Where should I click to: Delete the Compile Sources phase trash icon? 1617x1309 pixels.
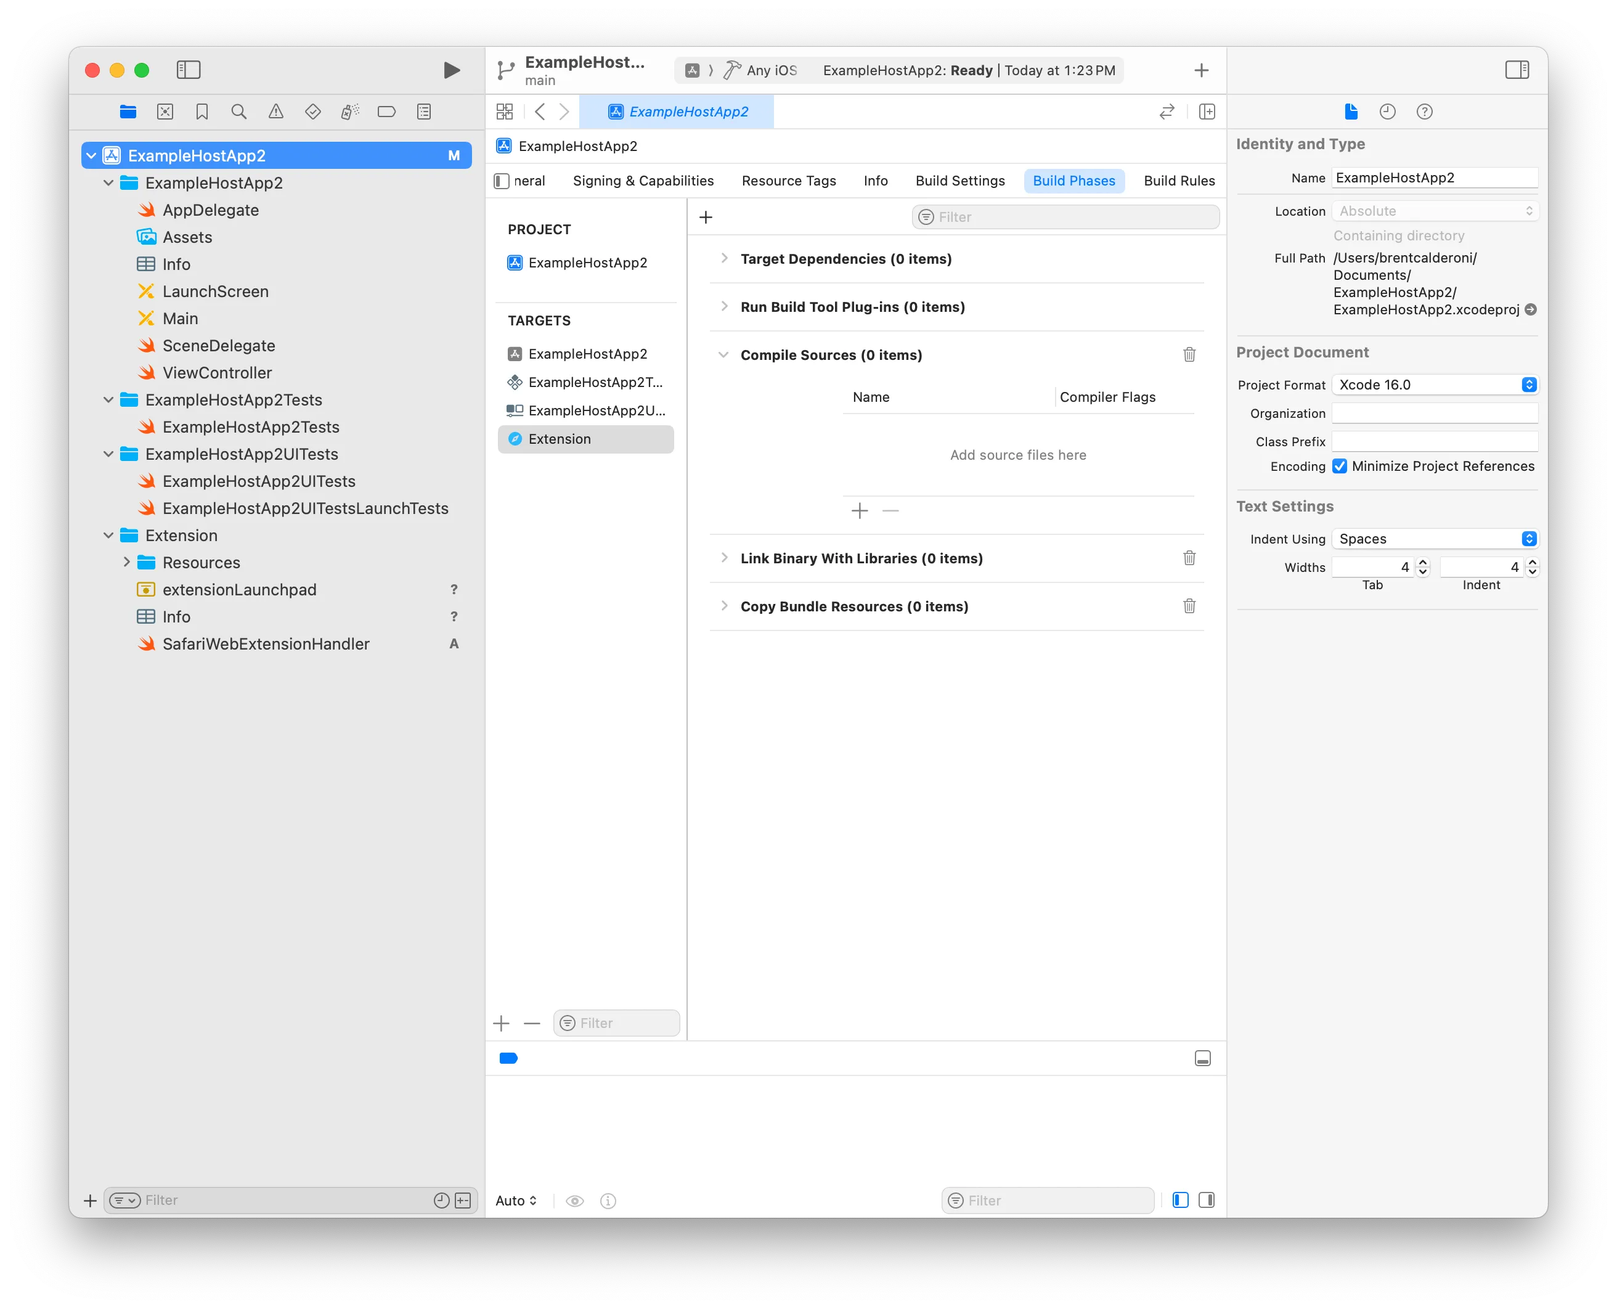pyautogui.click(x=1189, y=354)
